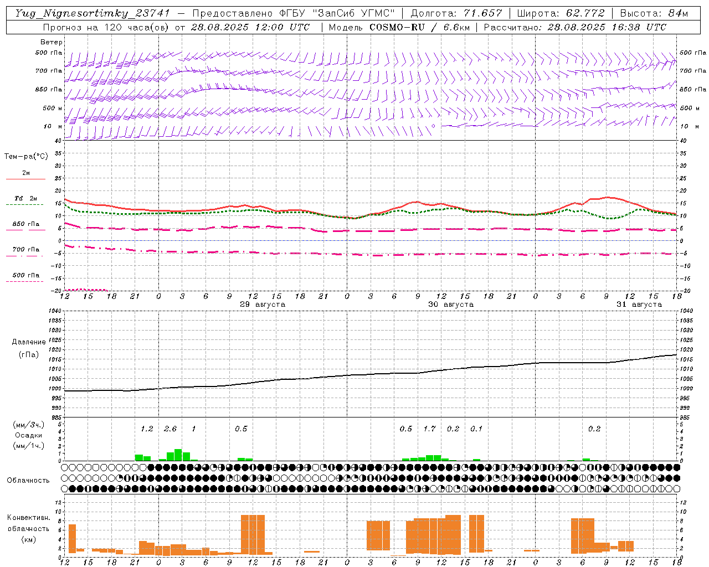Click the 30 августа date label
Screen dimensions: 709x567
pos(451,305)
